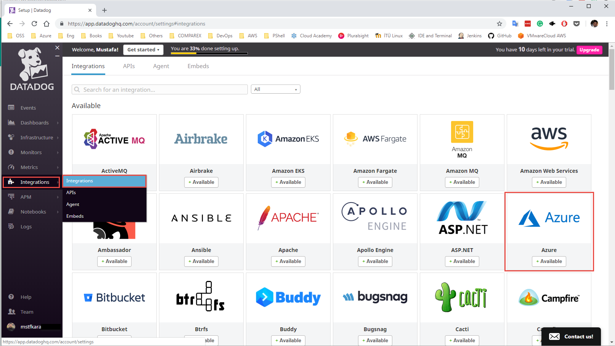Viewport: 615px width, 346px height.
Task: Click the Azure logo tile
Action: tap(549, 218)
